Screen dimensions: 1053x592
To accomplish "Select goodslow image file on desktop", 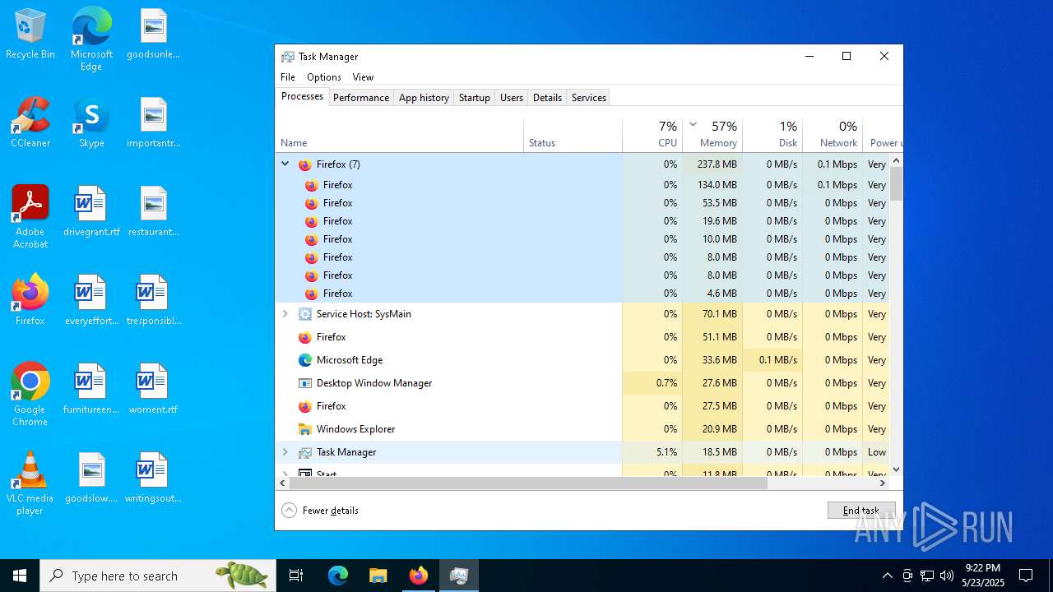I will coord(91,479).
